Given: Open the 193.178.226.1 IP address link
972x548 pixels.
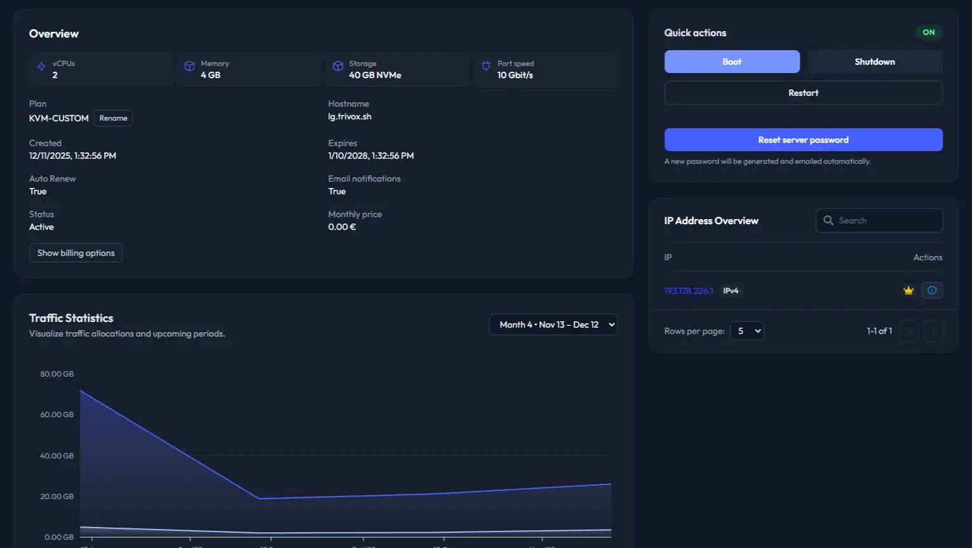Looking at the screenshot, I should (689, 291).
